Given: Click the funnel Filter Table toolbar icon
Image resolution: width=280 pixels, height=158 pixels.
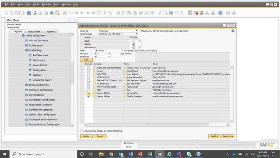Looking at the screenshot, I should [x=105, y=13].
